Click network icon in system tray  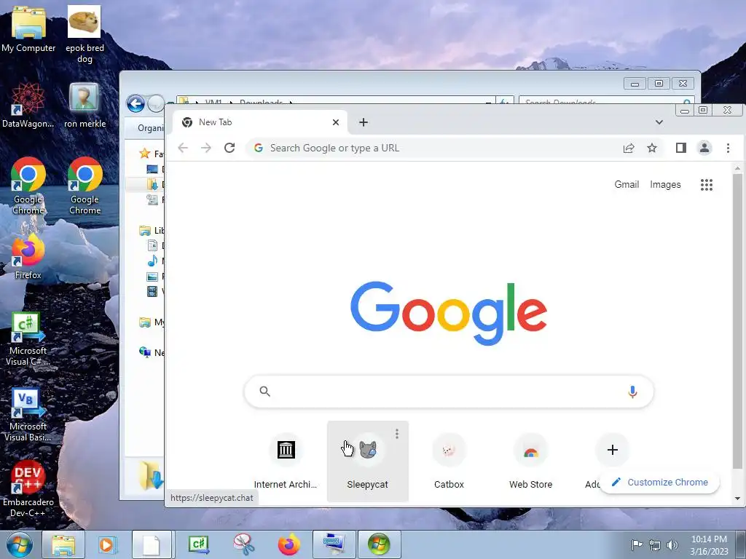click(x=655, y=545)
